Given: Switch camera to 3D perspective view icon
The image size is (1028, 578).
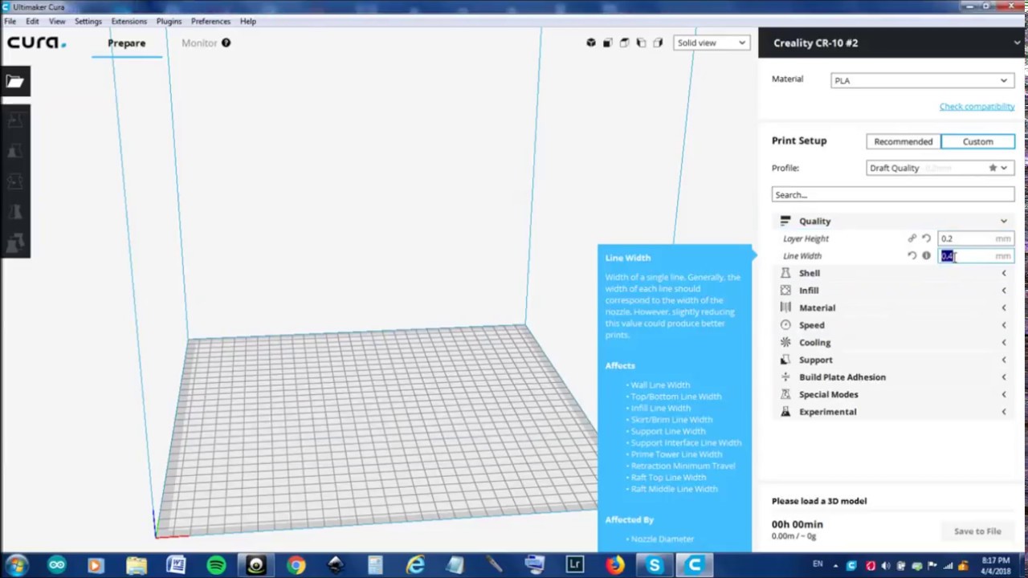Looking at the screenshot, I should [x=591, y=43].
